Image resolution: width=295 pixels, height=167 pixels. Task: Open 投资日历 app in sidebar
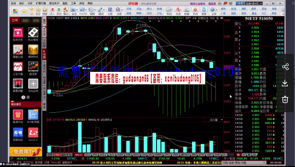pos(18,34)
